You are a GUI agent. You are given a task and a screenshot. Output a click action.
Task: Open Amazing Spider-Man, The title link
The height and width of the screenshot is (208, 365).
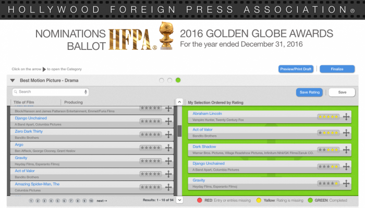tap(37, 184)
